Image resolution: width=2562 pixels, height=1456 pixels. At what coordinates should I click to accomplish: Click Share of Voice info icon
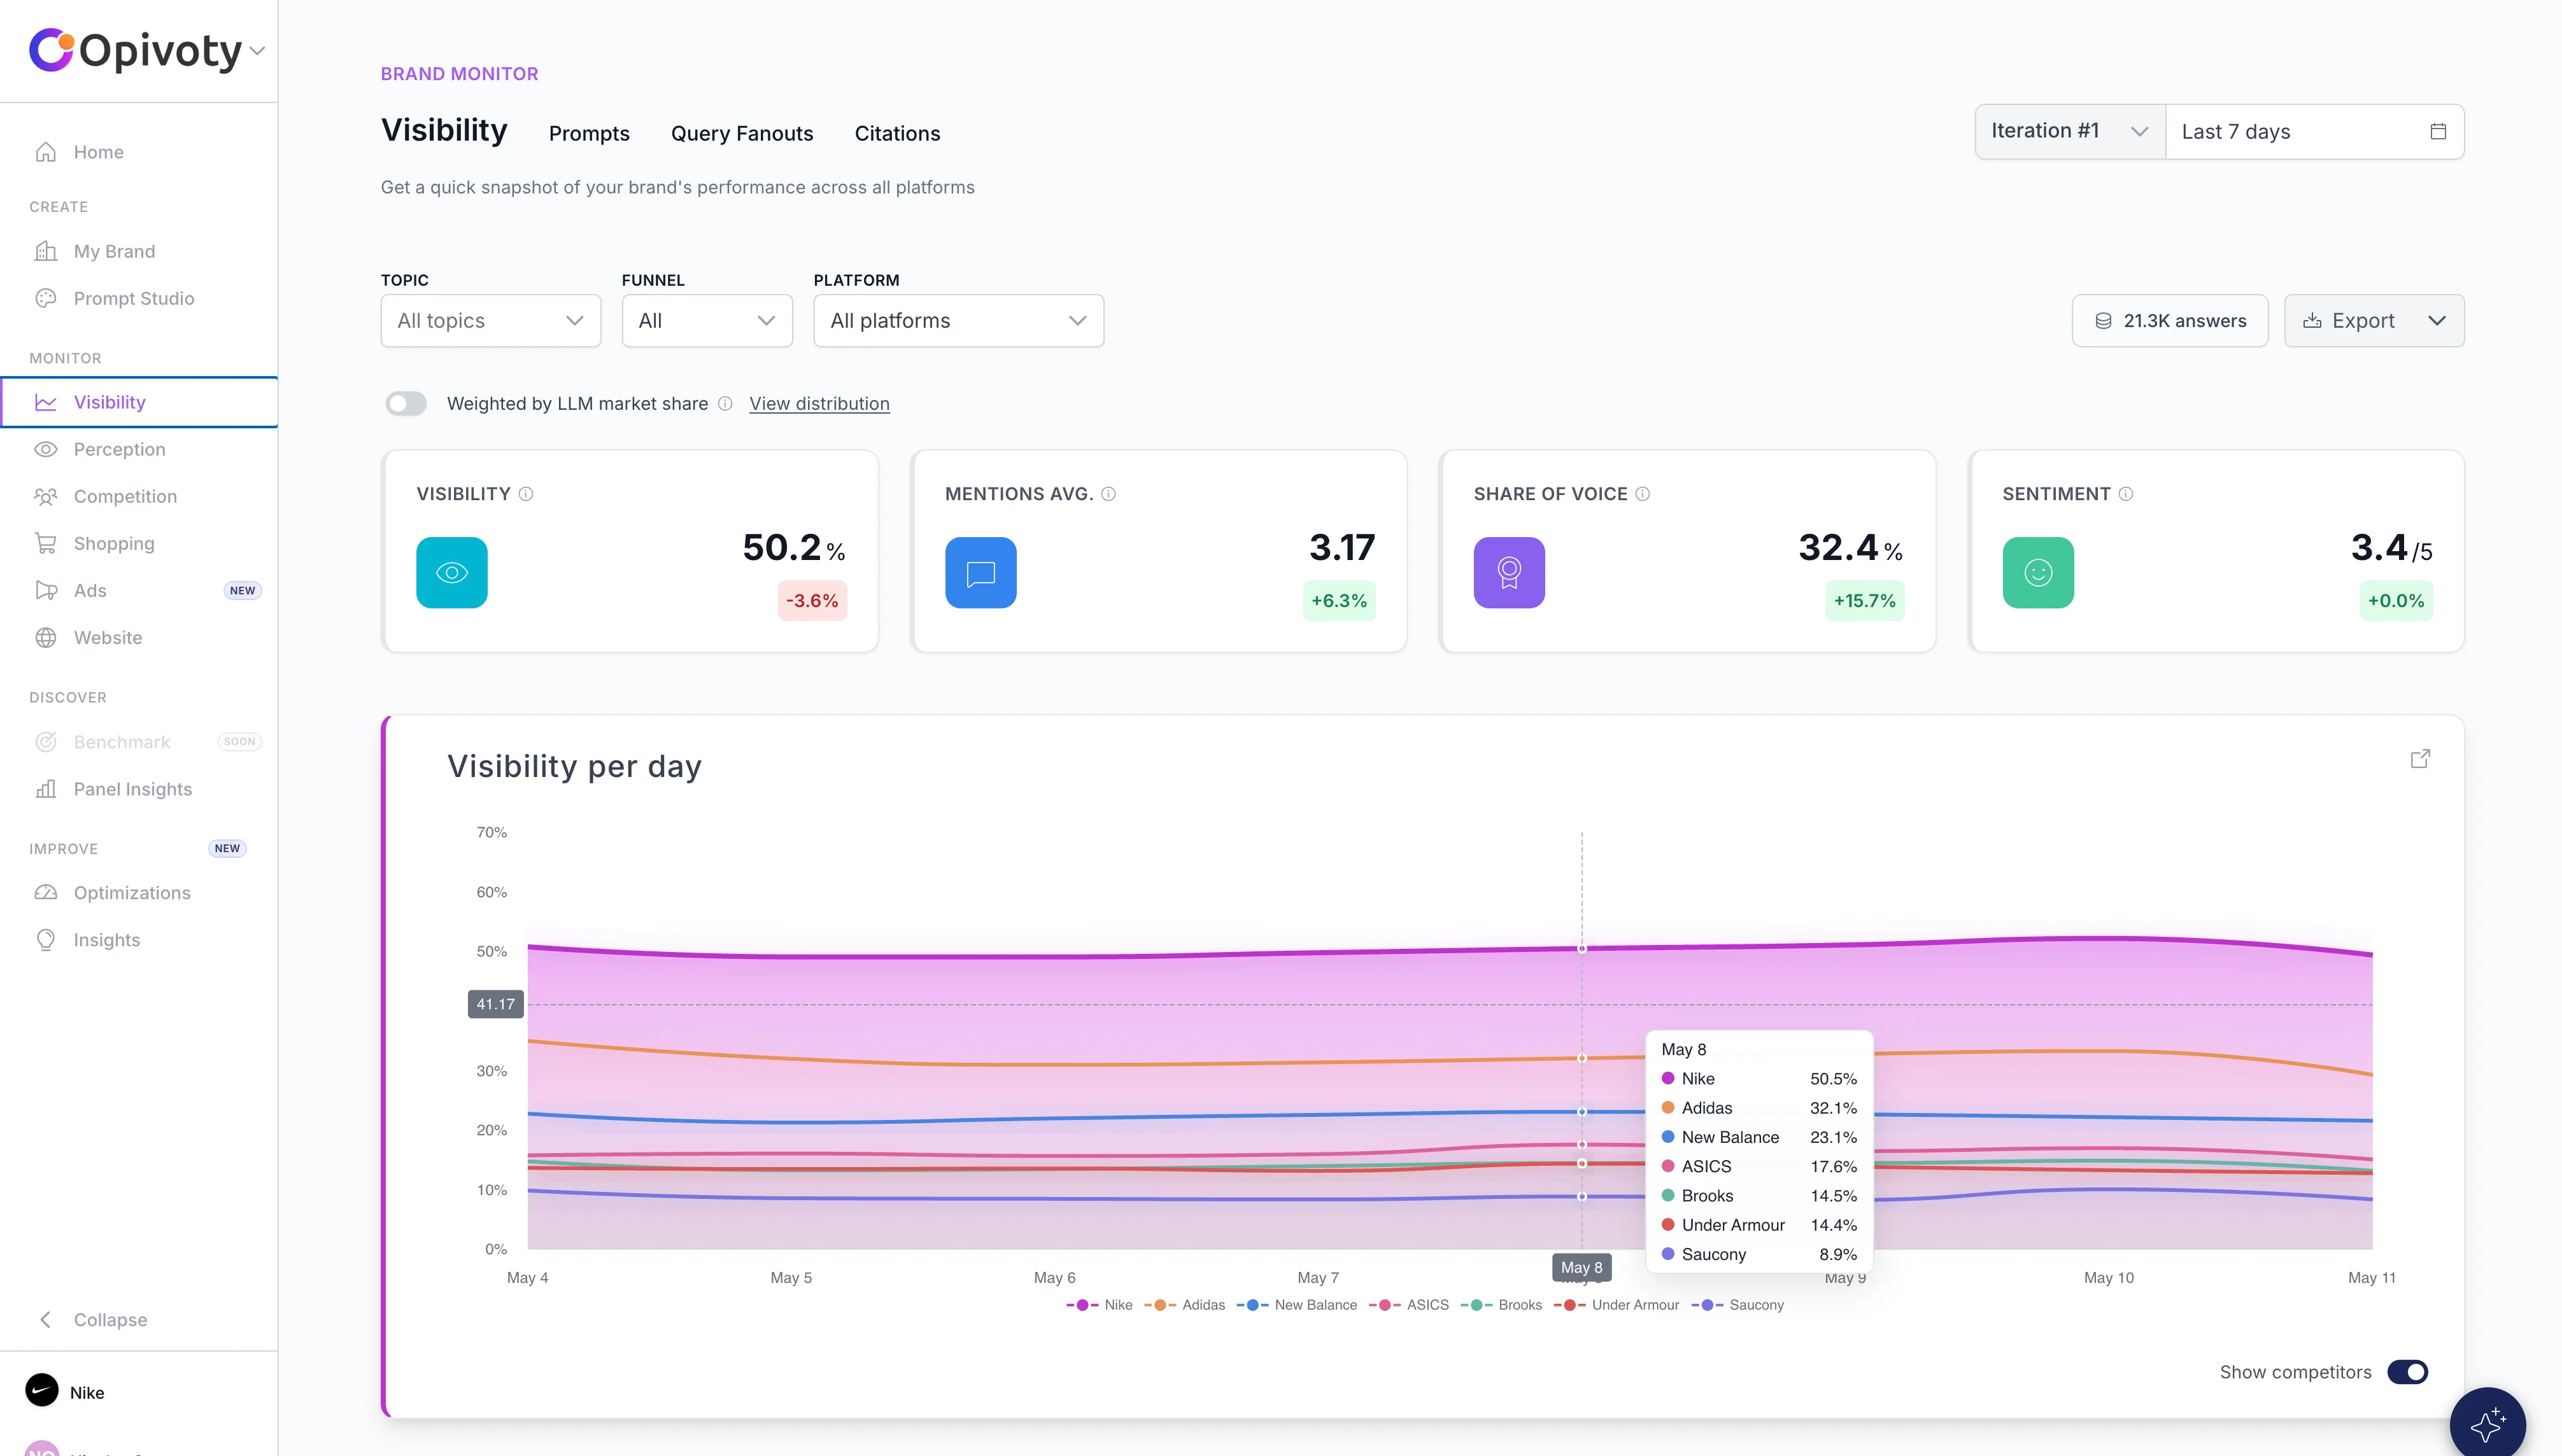(1643, 494)
